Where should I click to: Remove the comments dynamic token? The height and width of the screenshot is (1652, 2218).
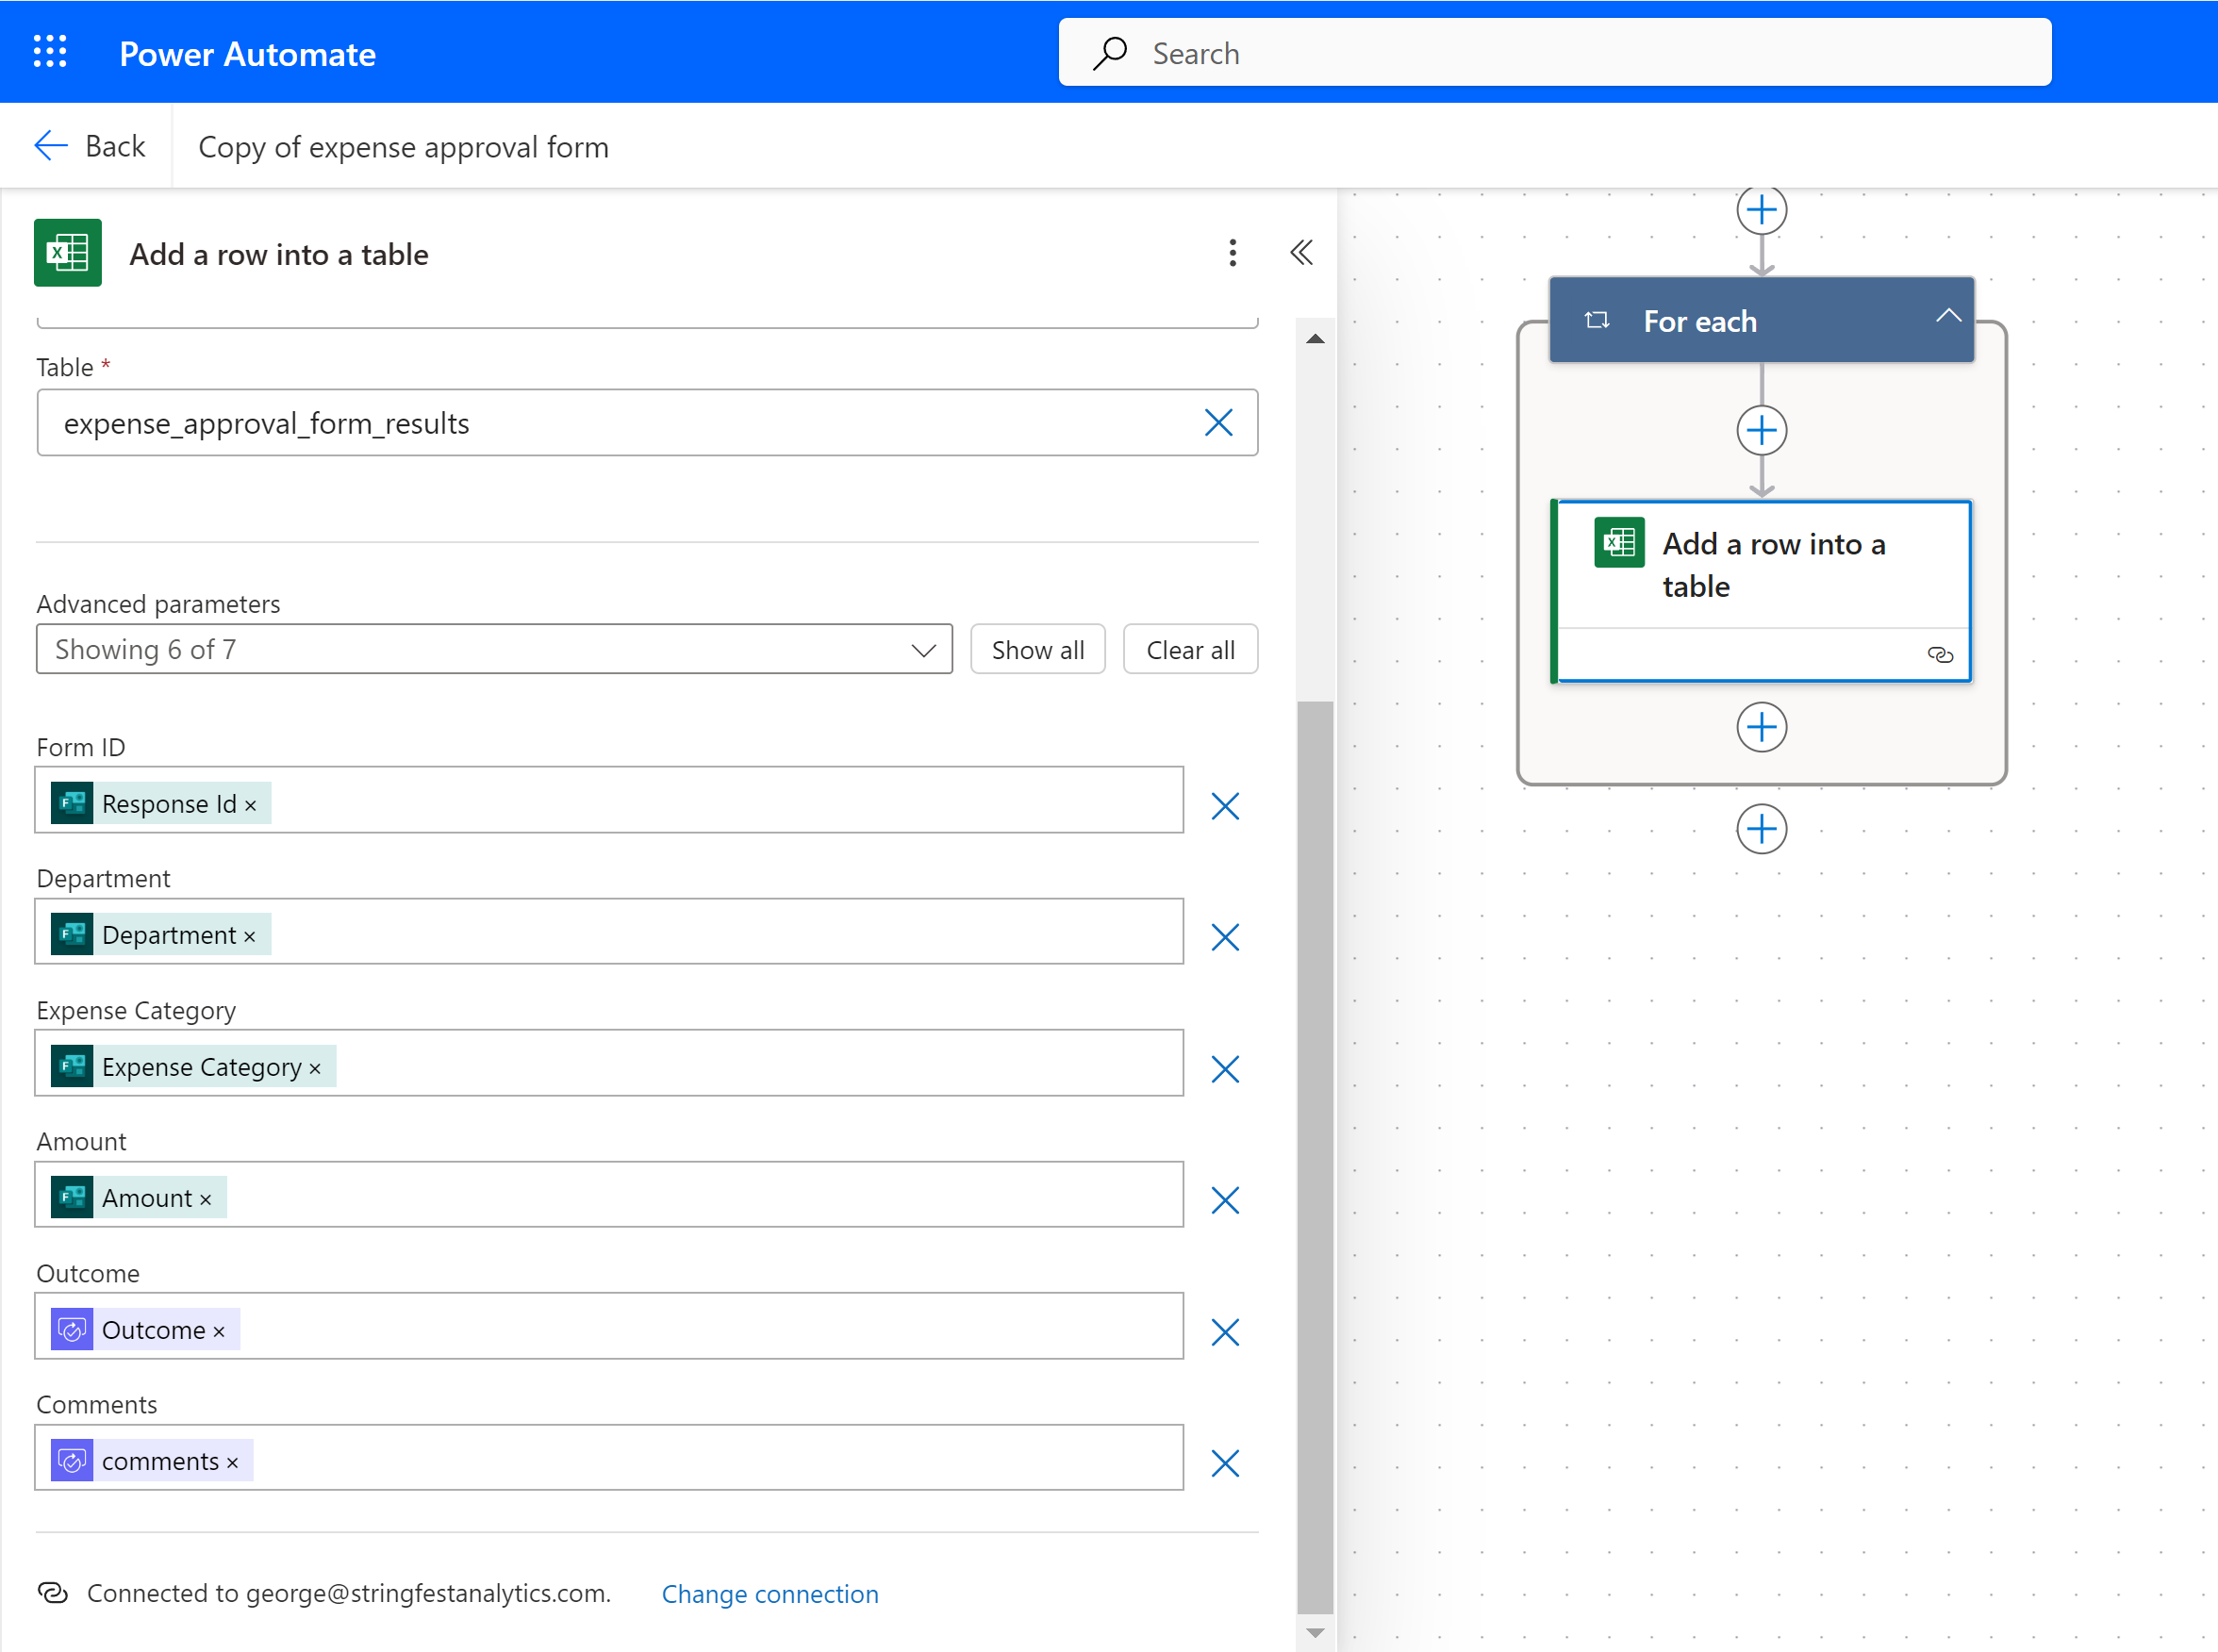[x=232, y=1463]
